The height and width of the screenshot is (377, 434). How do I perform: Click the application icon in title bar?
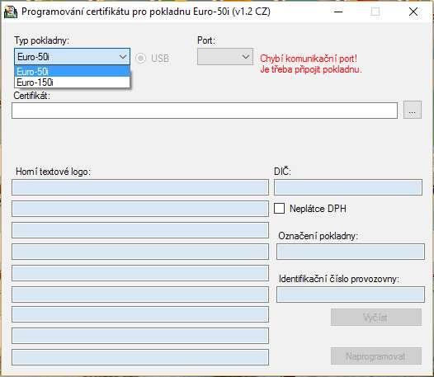(x=11, y=12)
